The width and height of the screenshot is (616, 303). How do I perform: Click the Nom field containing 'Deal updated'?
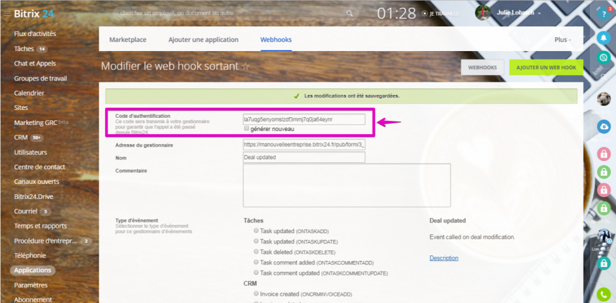pyautogui.click(x=304, y=158)
